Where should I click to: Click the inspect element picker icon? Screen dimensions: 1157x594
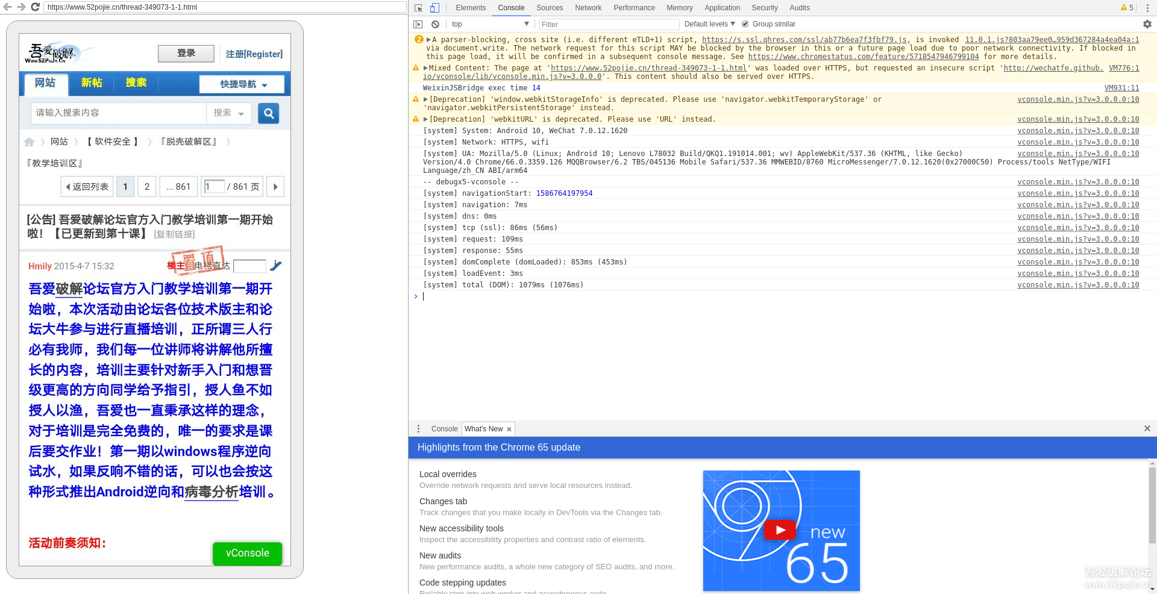[419, 8]
